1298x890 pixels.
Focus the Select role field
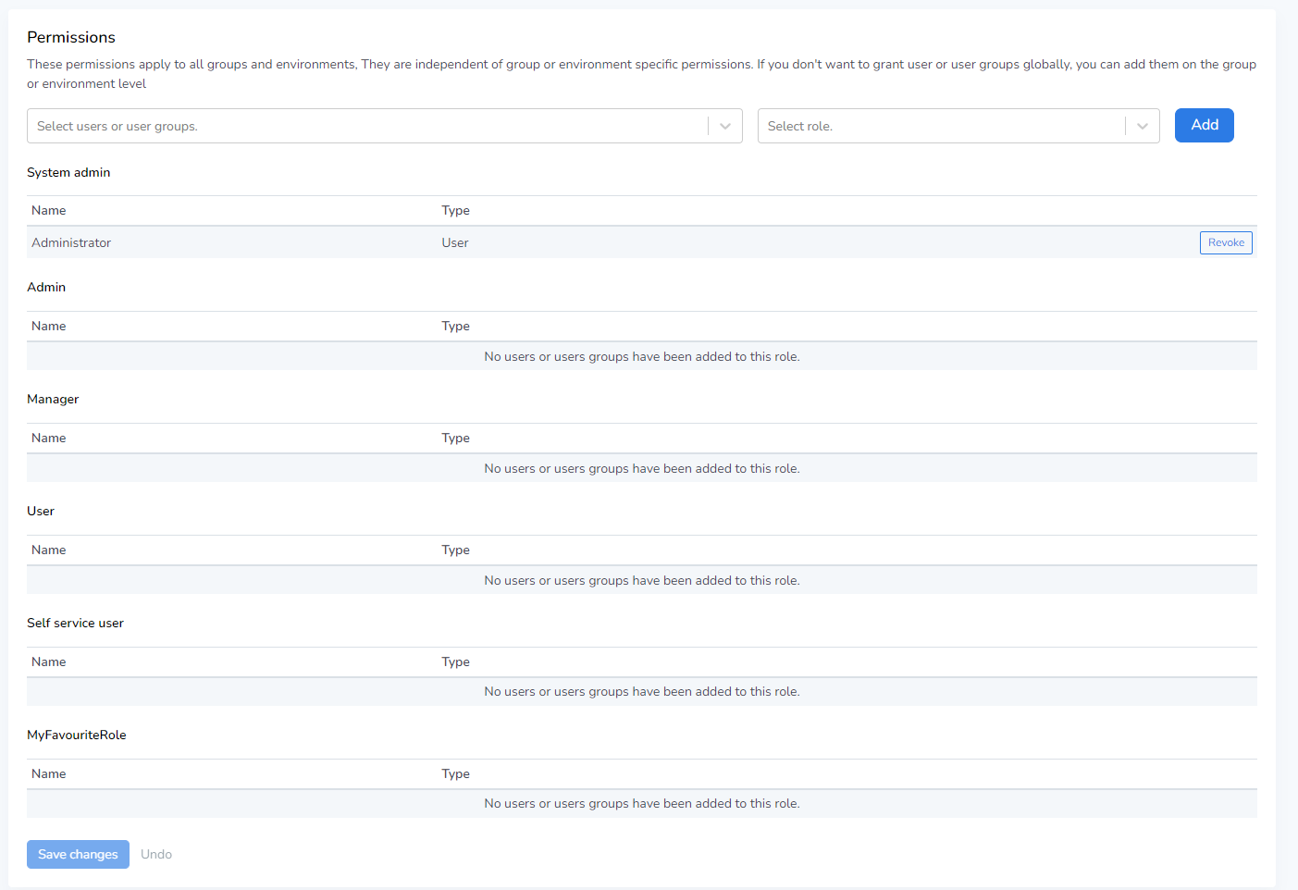941,127
